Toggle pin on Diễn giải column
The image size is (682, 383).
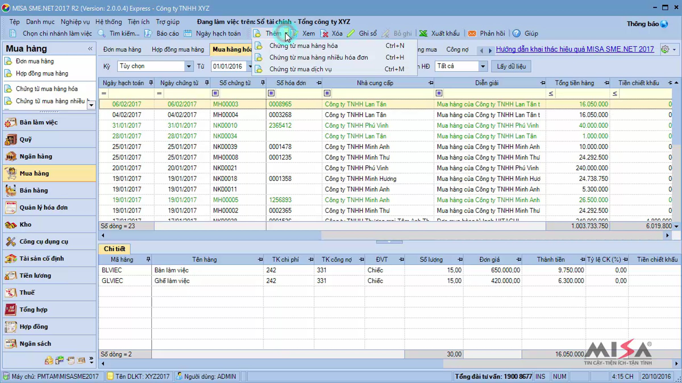[x=543, y=83]
